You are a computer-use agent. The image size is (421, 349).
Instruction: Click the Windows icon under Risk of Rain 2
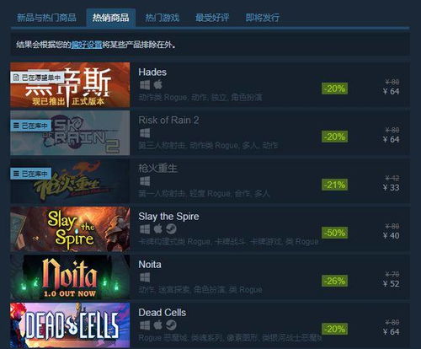tap(145, 133)
